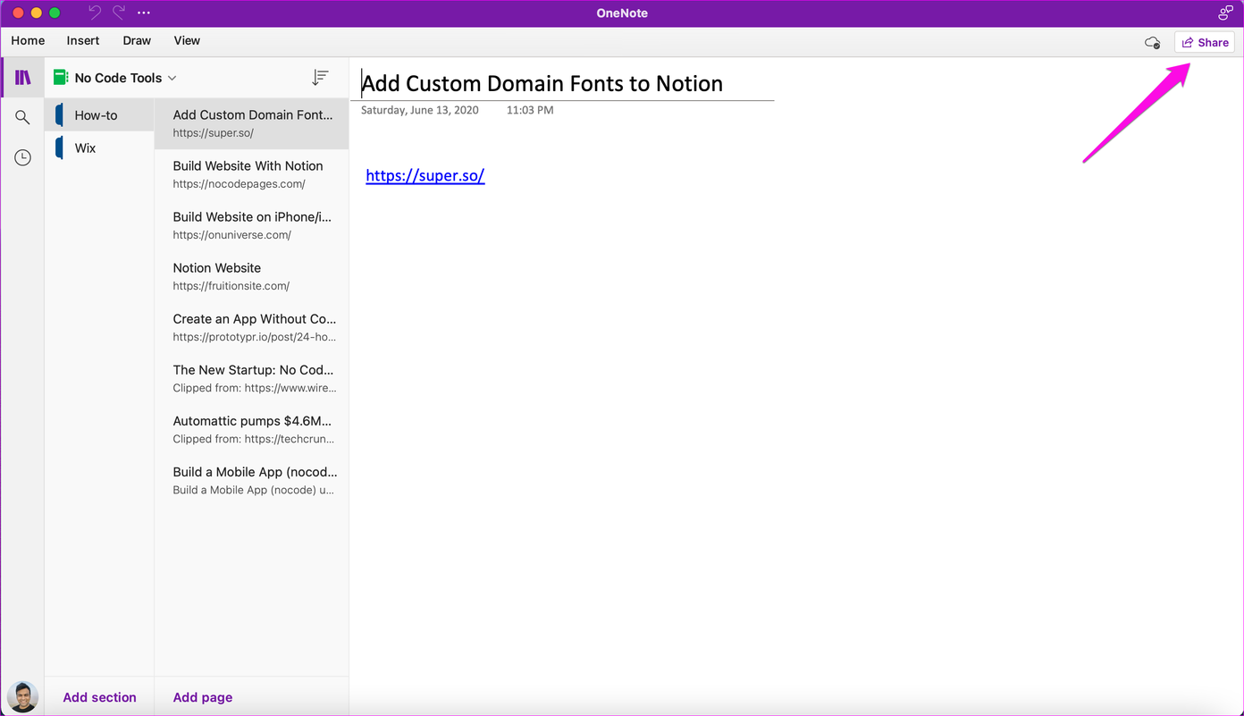Viewport: 1244px width, 716px height.
Task: Open the Notion Website page
Action: (x=252, y=276)
